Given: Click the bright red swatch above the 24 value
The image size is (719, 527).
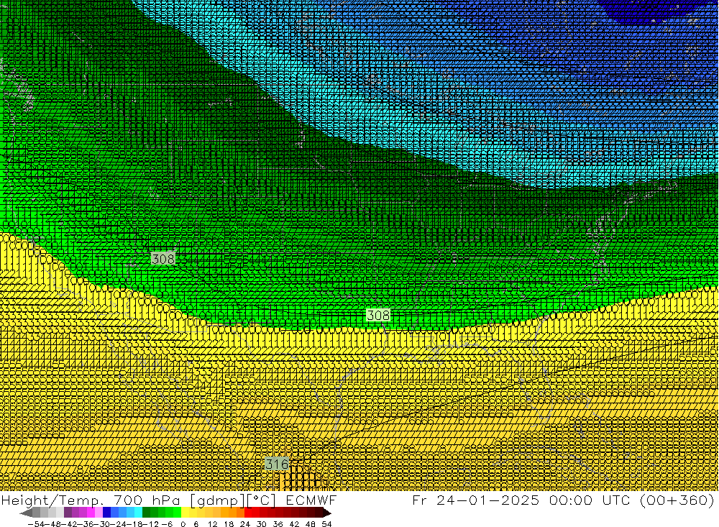Looking at the screenshot, I should coord(248,513).
